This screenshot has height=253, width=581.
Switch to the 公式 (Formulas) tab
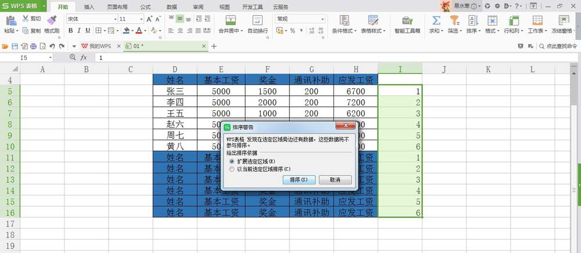tap(146, 7)
